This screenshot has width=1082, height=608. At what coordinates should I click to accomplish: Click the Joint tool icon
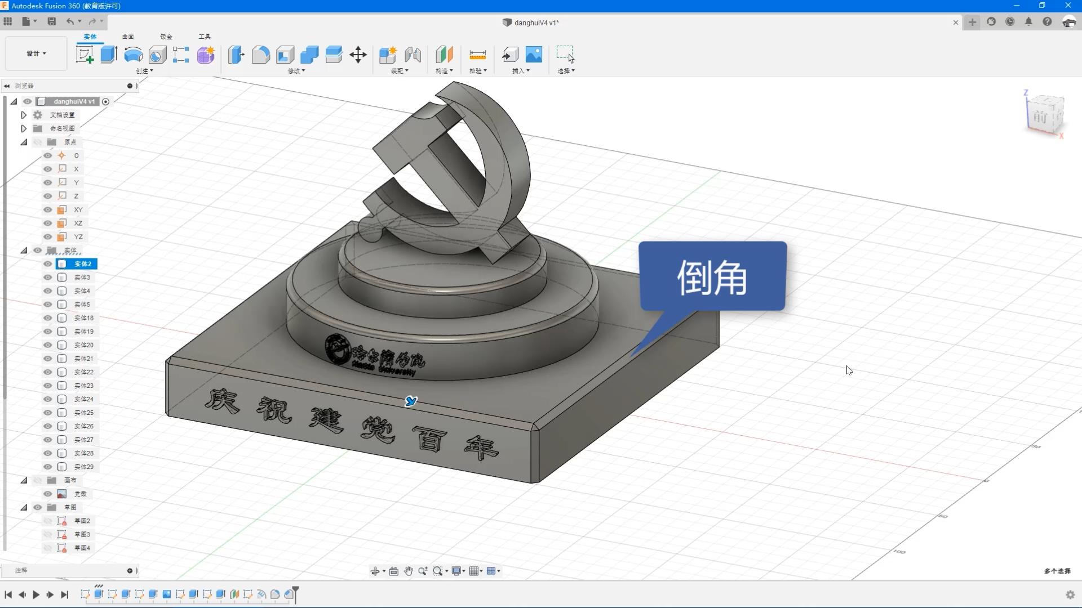click(413, 55)
